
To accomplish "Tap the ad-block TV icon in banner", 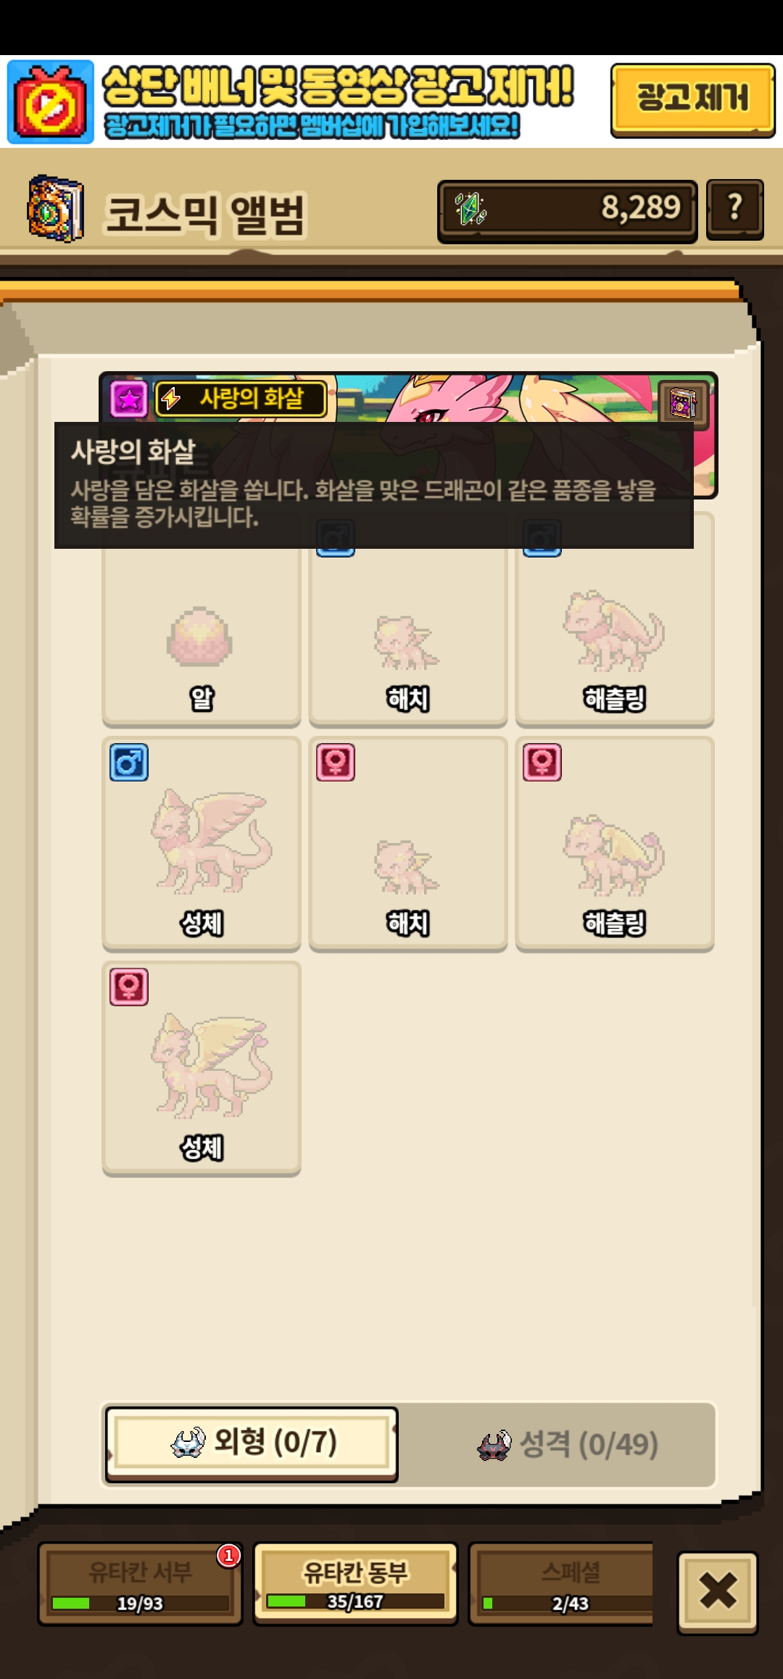I will [x=51, y=101].
